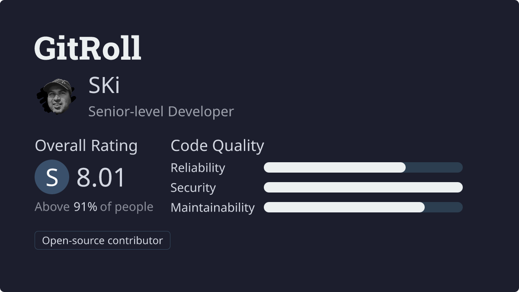Click the Senior-level Developer label
The image size is (519, 292).
click(161, 112)
